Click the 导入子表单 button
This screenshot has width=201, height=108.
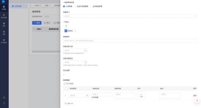68,84
